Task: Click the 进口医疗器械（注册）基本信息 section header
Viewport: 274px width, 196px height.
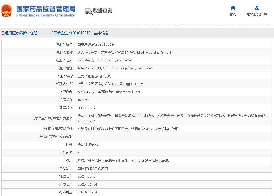Action: coord(55,33)
